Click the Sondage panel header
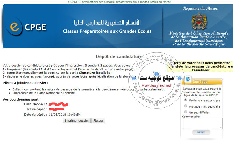233x151 pixels. tap(202, 82)
